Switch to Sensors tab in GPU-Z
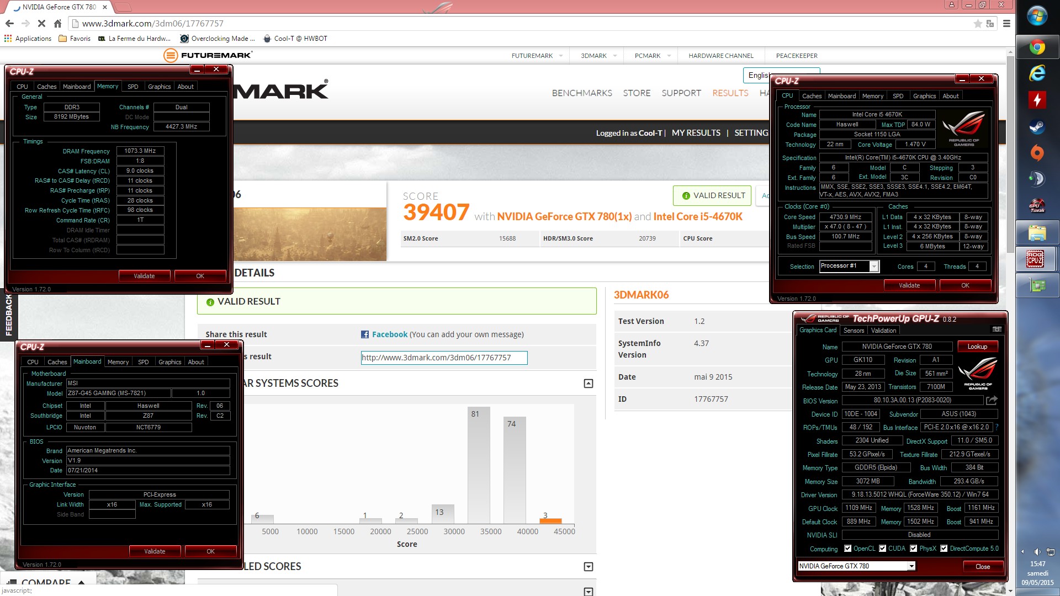Screen dimensions: 1060x596 pyautogui.click(x=854, y=331)
